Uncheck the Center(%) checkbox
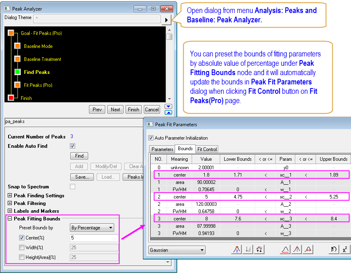The height and width of the screenshot is (274, 351). click(22, 237)
